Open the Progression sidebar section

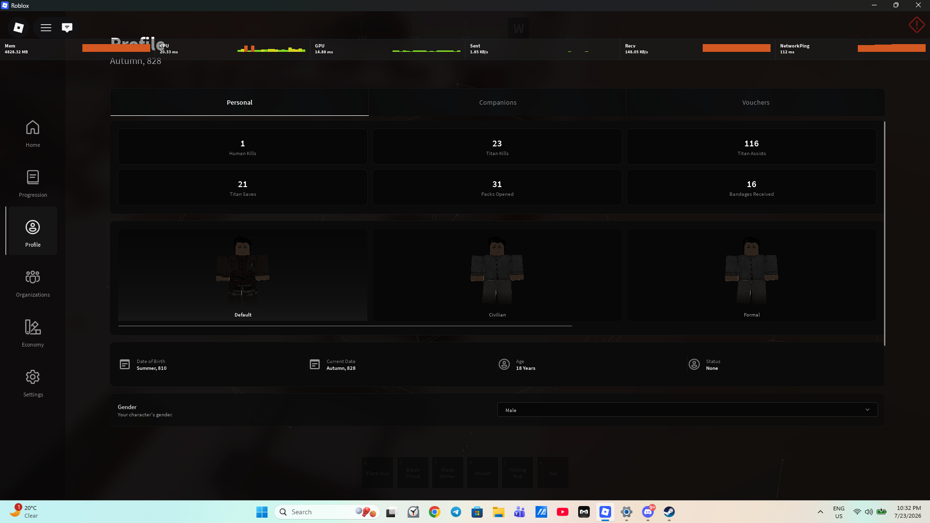33,184
